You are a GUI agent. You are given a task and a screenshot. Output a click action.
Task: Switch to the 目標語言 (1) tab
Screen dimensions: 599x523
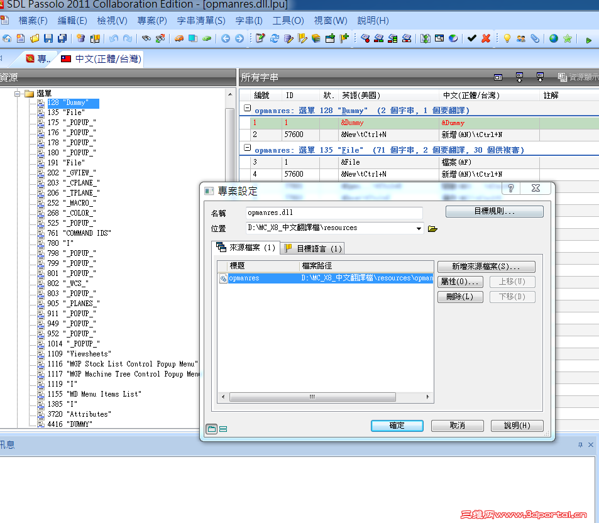(x=313, y=249)
